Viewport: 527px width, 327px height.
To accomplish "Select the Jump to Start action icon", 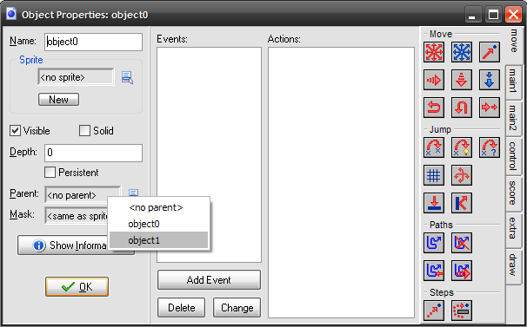I will [462, 147].
